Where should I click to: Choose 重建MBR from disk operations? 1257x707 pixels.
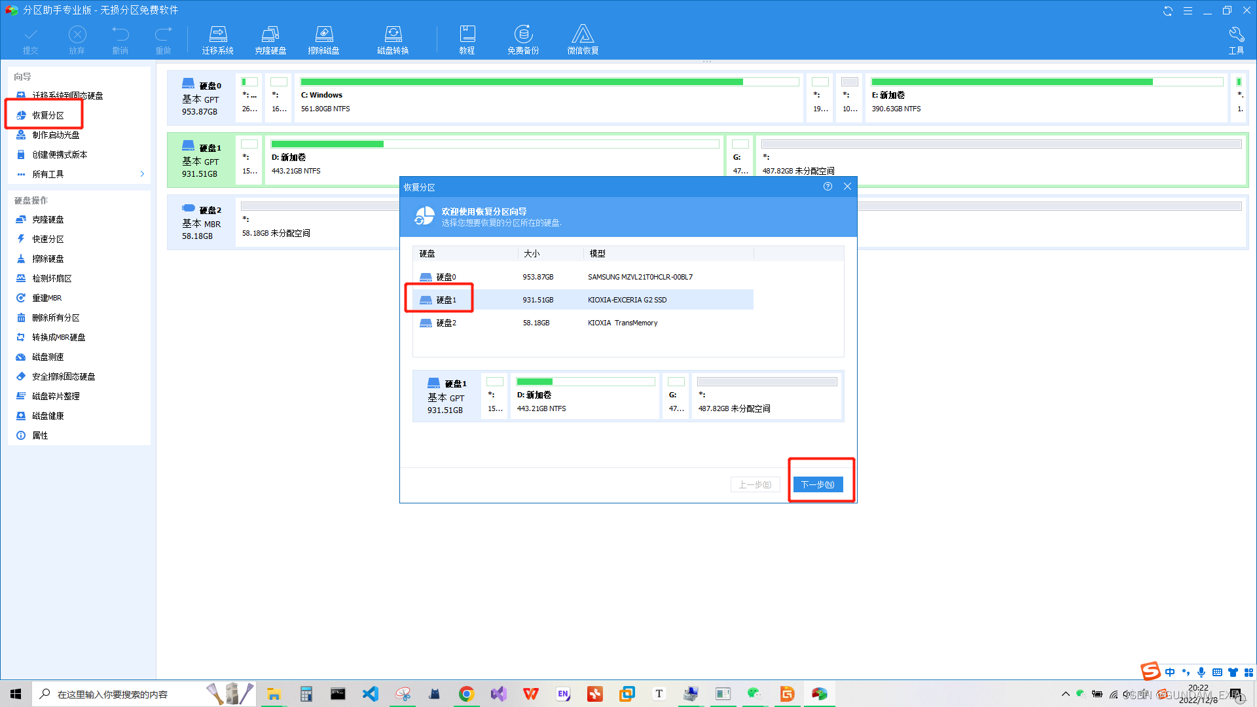coord(46,298)
